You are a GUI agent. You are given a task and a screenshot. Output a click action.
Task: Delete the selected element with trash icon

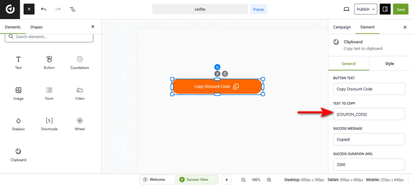point(225,74)
